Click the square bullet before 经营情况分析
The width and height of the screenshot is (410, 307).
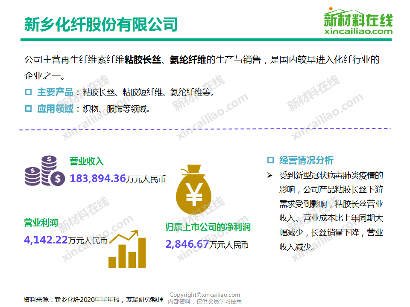tap(270, 160)
